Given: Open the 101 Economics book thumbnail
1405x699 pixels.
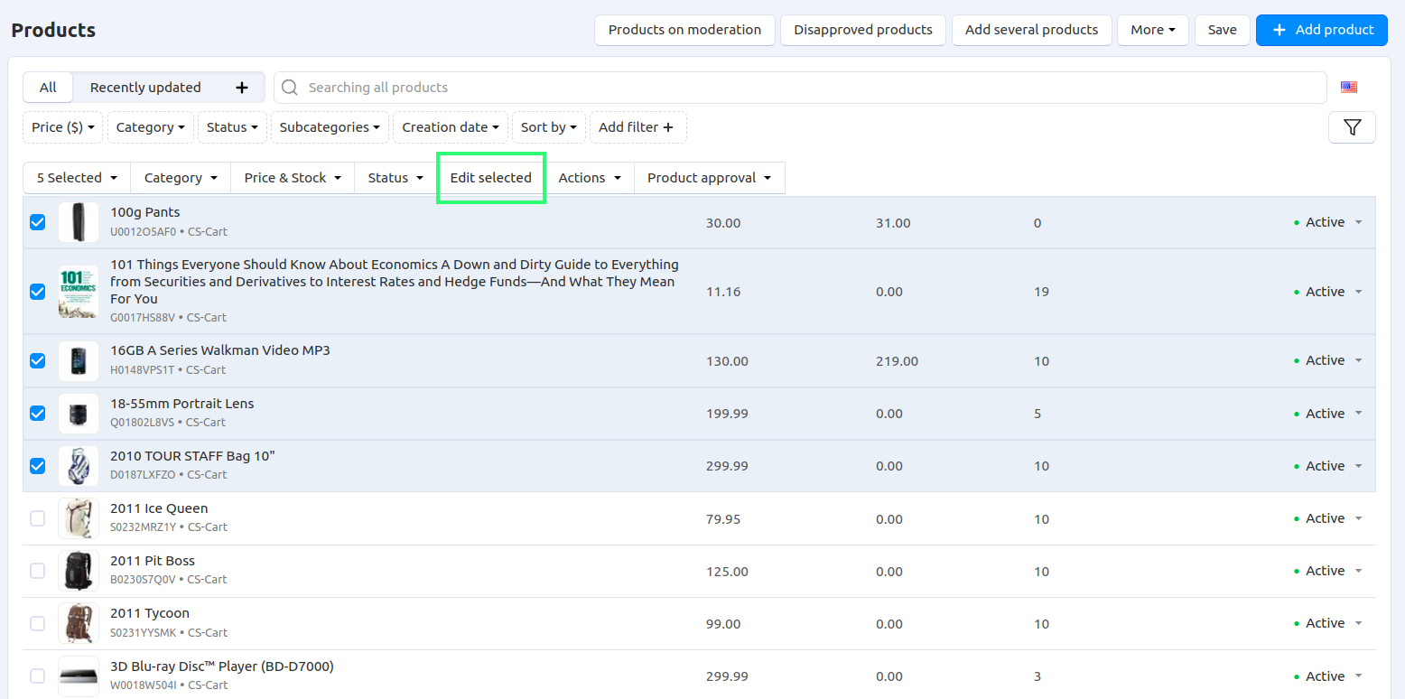Looking at the screenshot, I should (x=79, y=292).
